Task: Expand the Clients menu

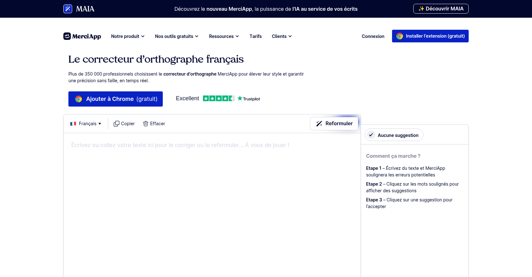Action: pyautogui.click(x=282, y=36)
